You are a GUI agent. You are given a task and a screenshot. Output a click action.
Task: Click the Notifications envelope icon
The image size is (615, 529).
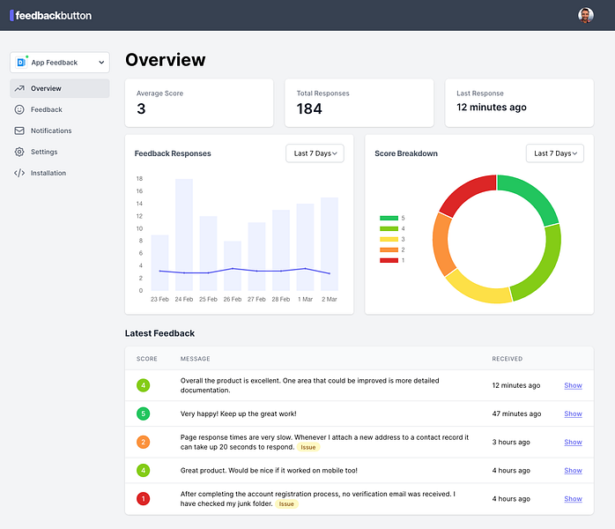(20, 130)
